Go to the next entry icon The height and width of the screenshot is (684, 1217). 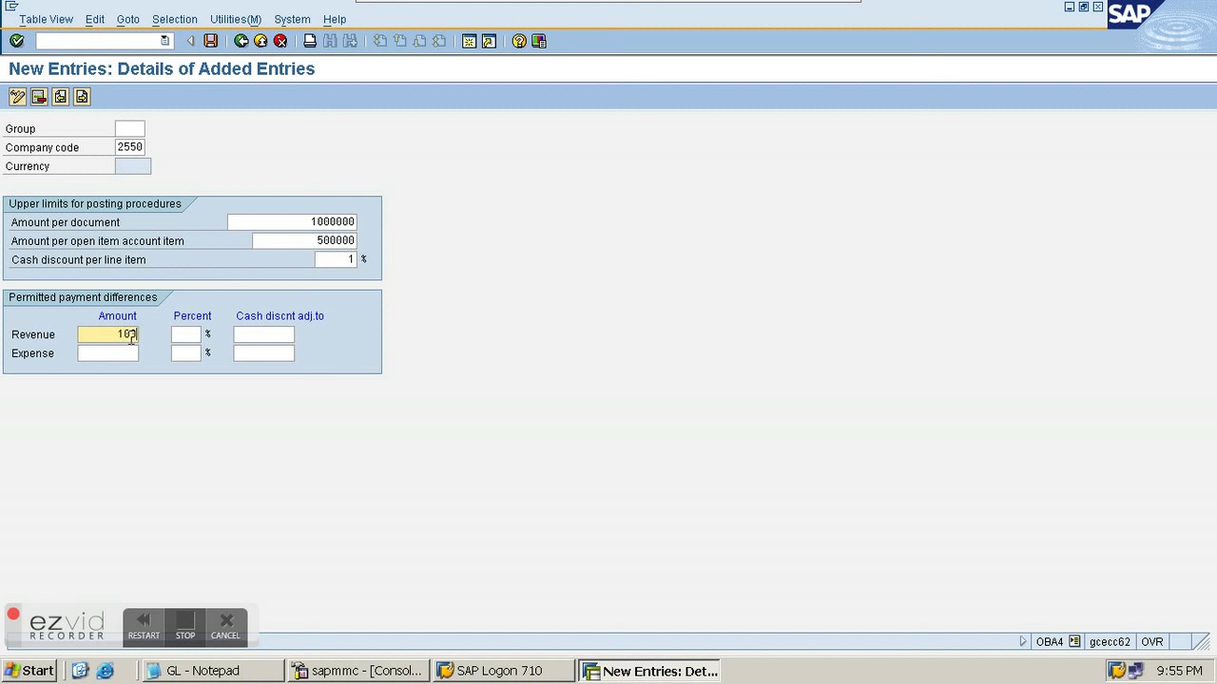[82, 97]
